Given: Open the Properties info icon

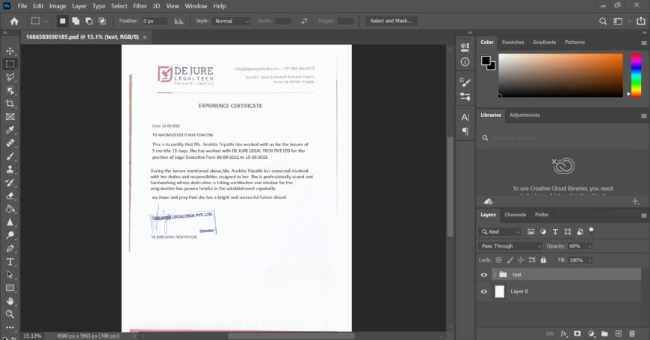Looking at the screenshot, I should coord(465,62).
